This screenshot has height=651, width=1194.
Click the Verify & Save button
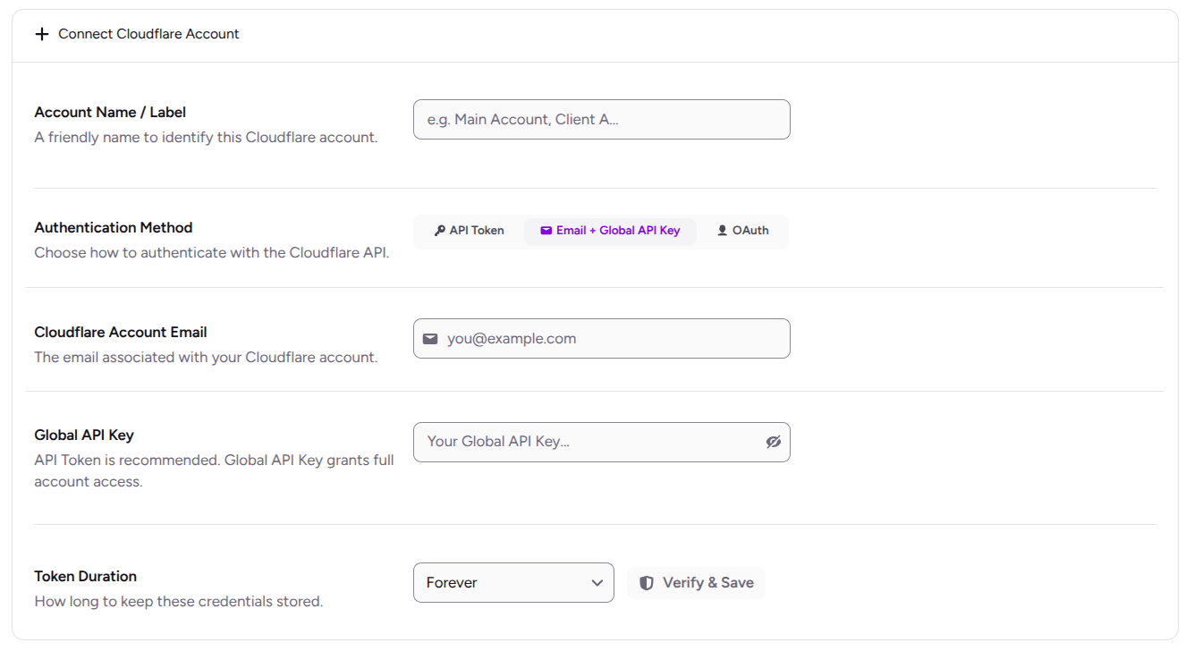[697, 583]
